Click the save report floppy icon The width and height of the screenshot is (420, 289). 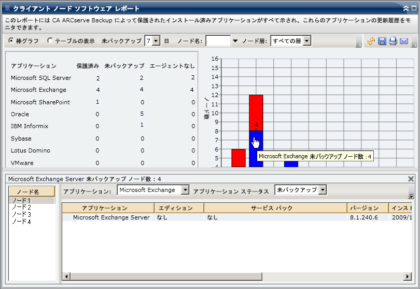[382, 41]
